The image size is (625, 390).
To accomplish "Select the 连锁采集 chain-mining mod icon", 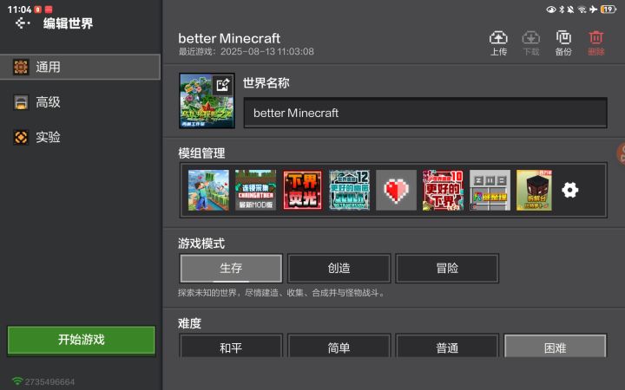I will [255, 190].
